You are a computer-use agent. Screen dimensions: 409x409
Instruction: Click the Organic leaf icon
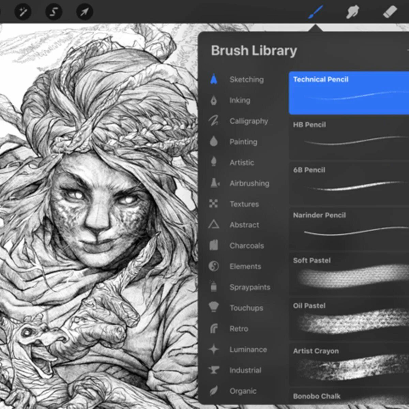[214, 391]
